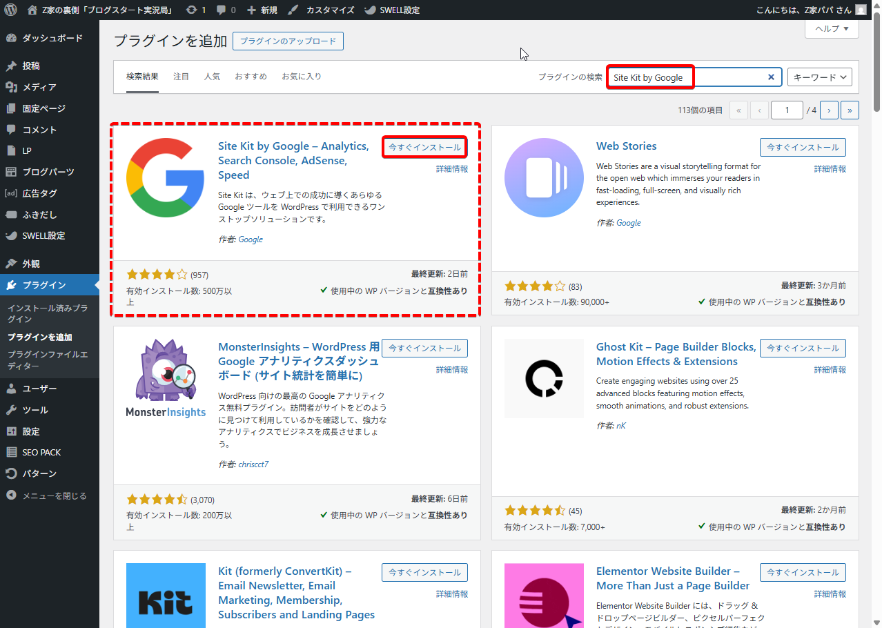This screenshot has width=882, height=628.
Task: Click the current page number field
Action: coord(787,110)
